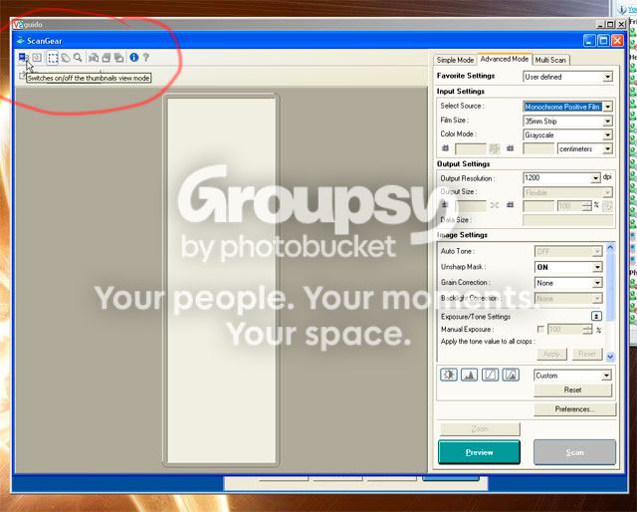This screenshot has width=637, height=512.
Task: Click the Backlight Correction dropdown
Action: click(568, 299)
